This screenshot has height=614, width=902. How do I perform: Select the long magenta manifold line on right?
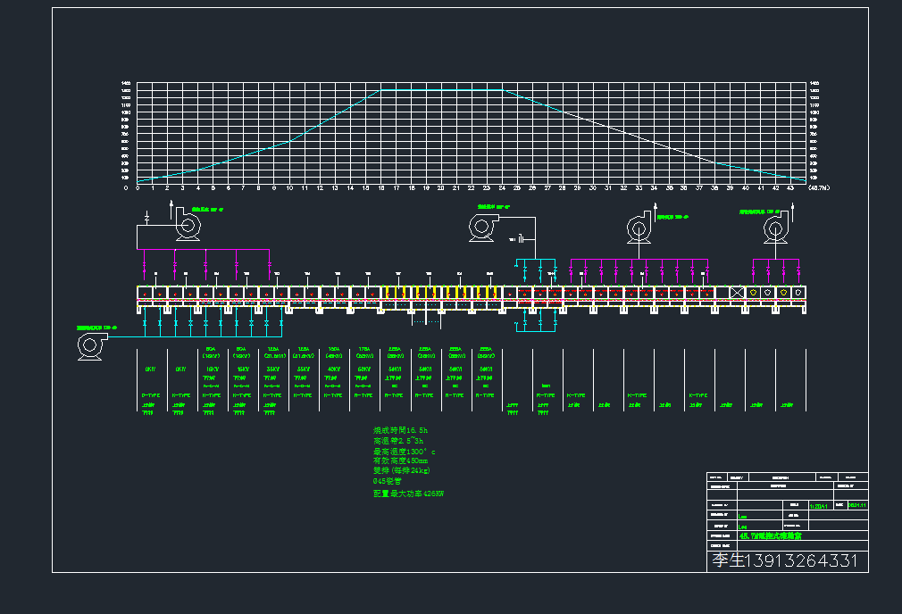coord(639,260)
